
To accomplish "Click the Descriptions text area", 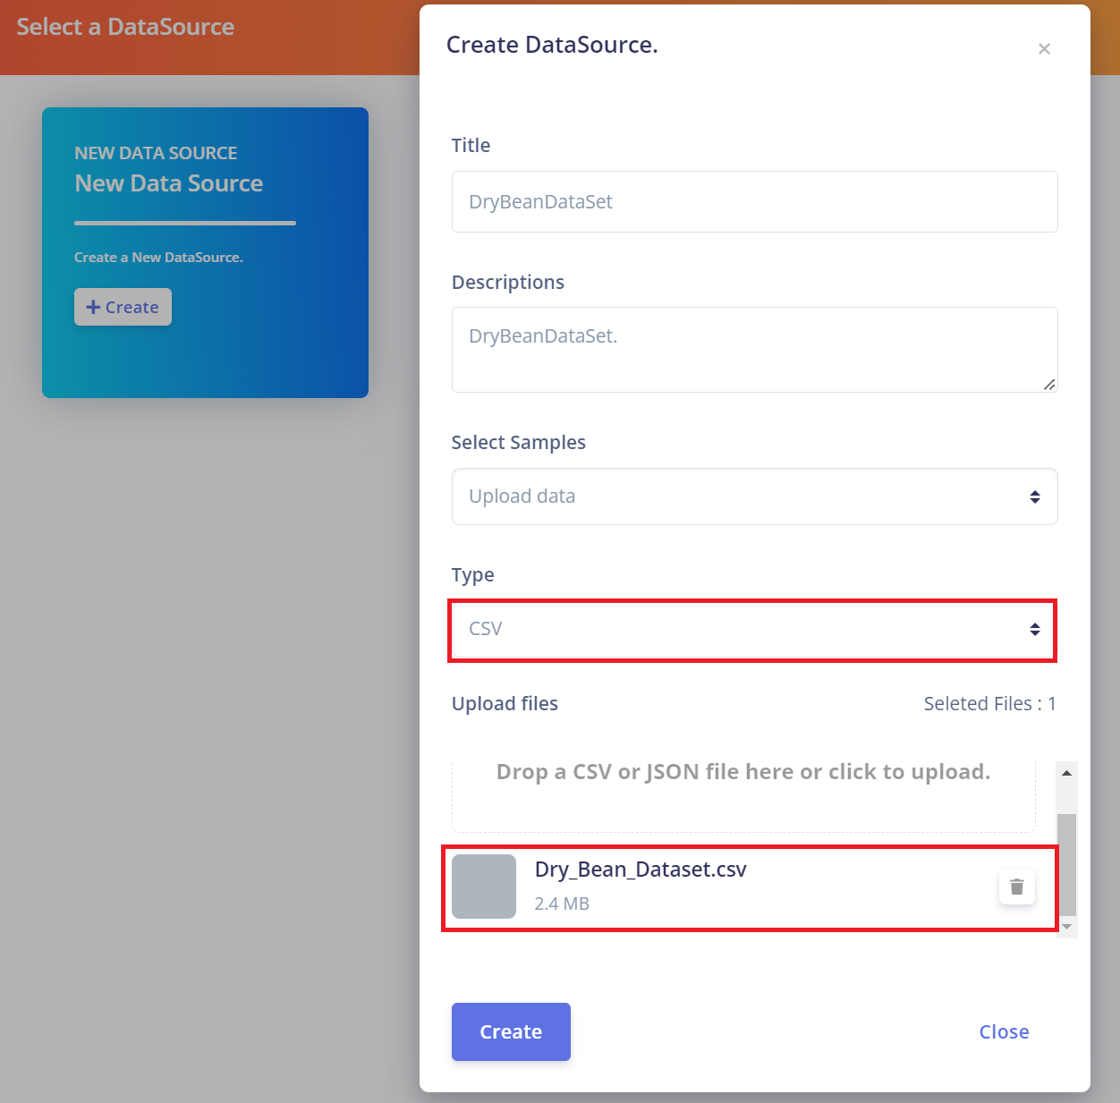I will tap(754, 350).
